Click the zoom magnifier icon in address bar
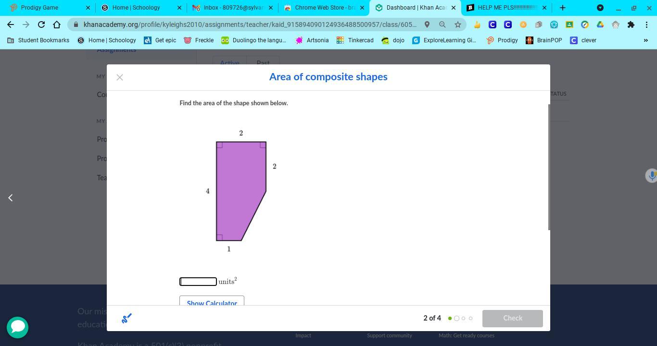657x346 pixels. (x=442, y=25)
